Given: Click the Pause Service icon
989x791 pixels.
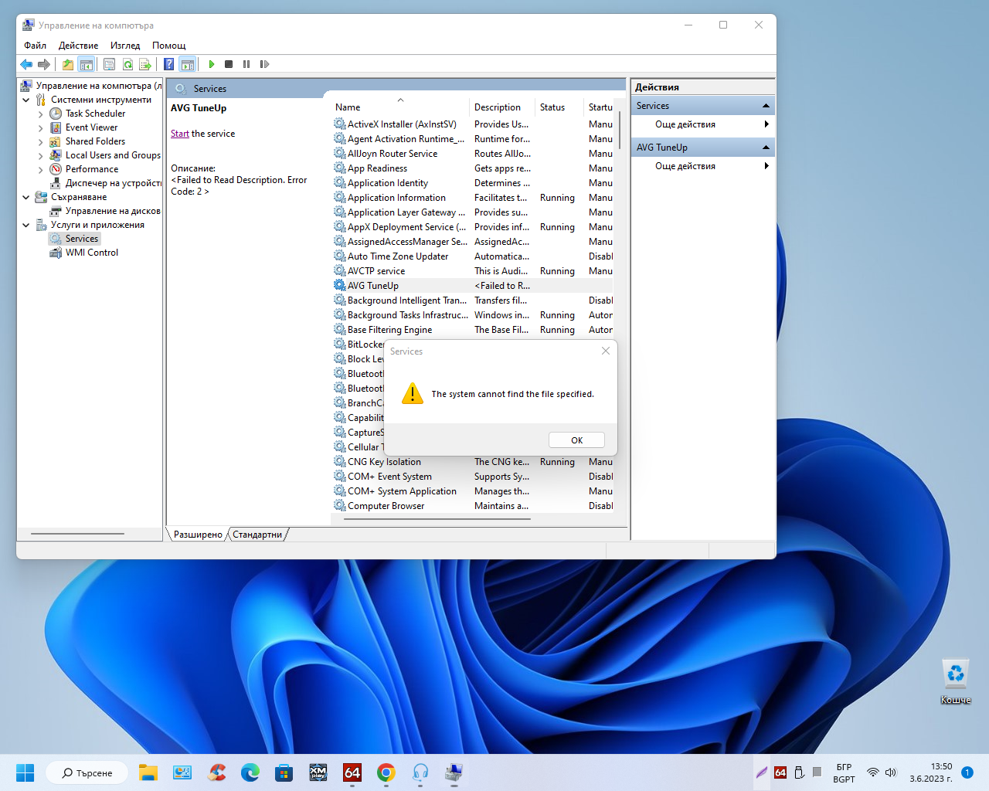Looking at the screenshot, I should point(246,64).
